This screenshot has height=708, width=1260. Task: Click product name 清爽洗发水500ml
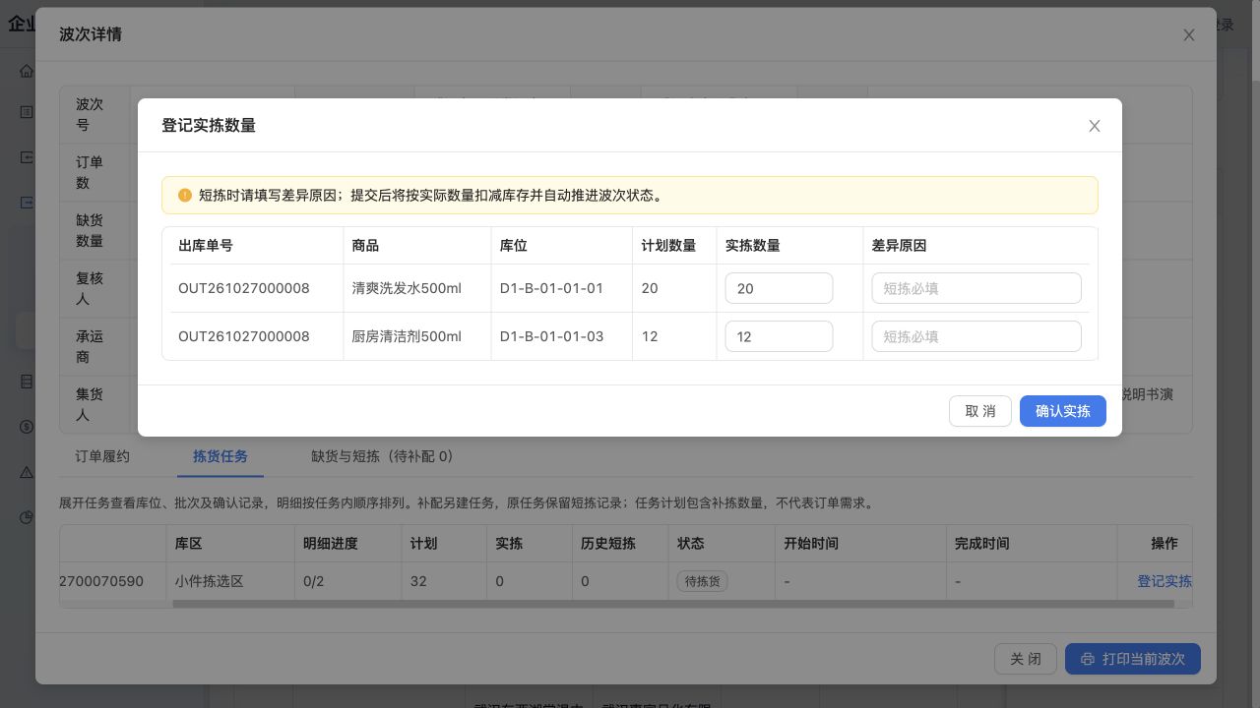(407, 288)
